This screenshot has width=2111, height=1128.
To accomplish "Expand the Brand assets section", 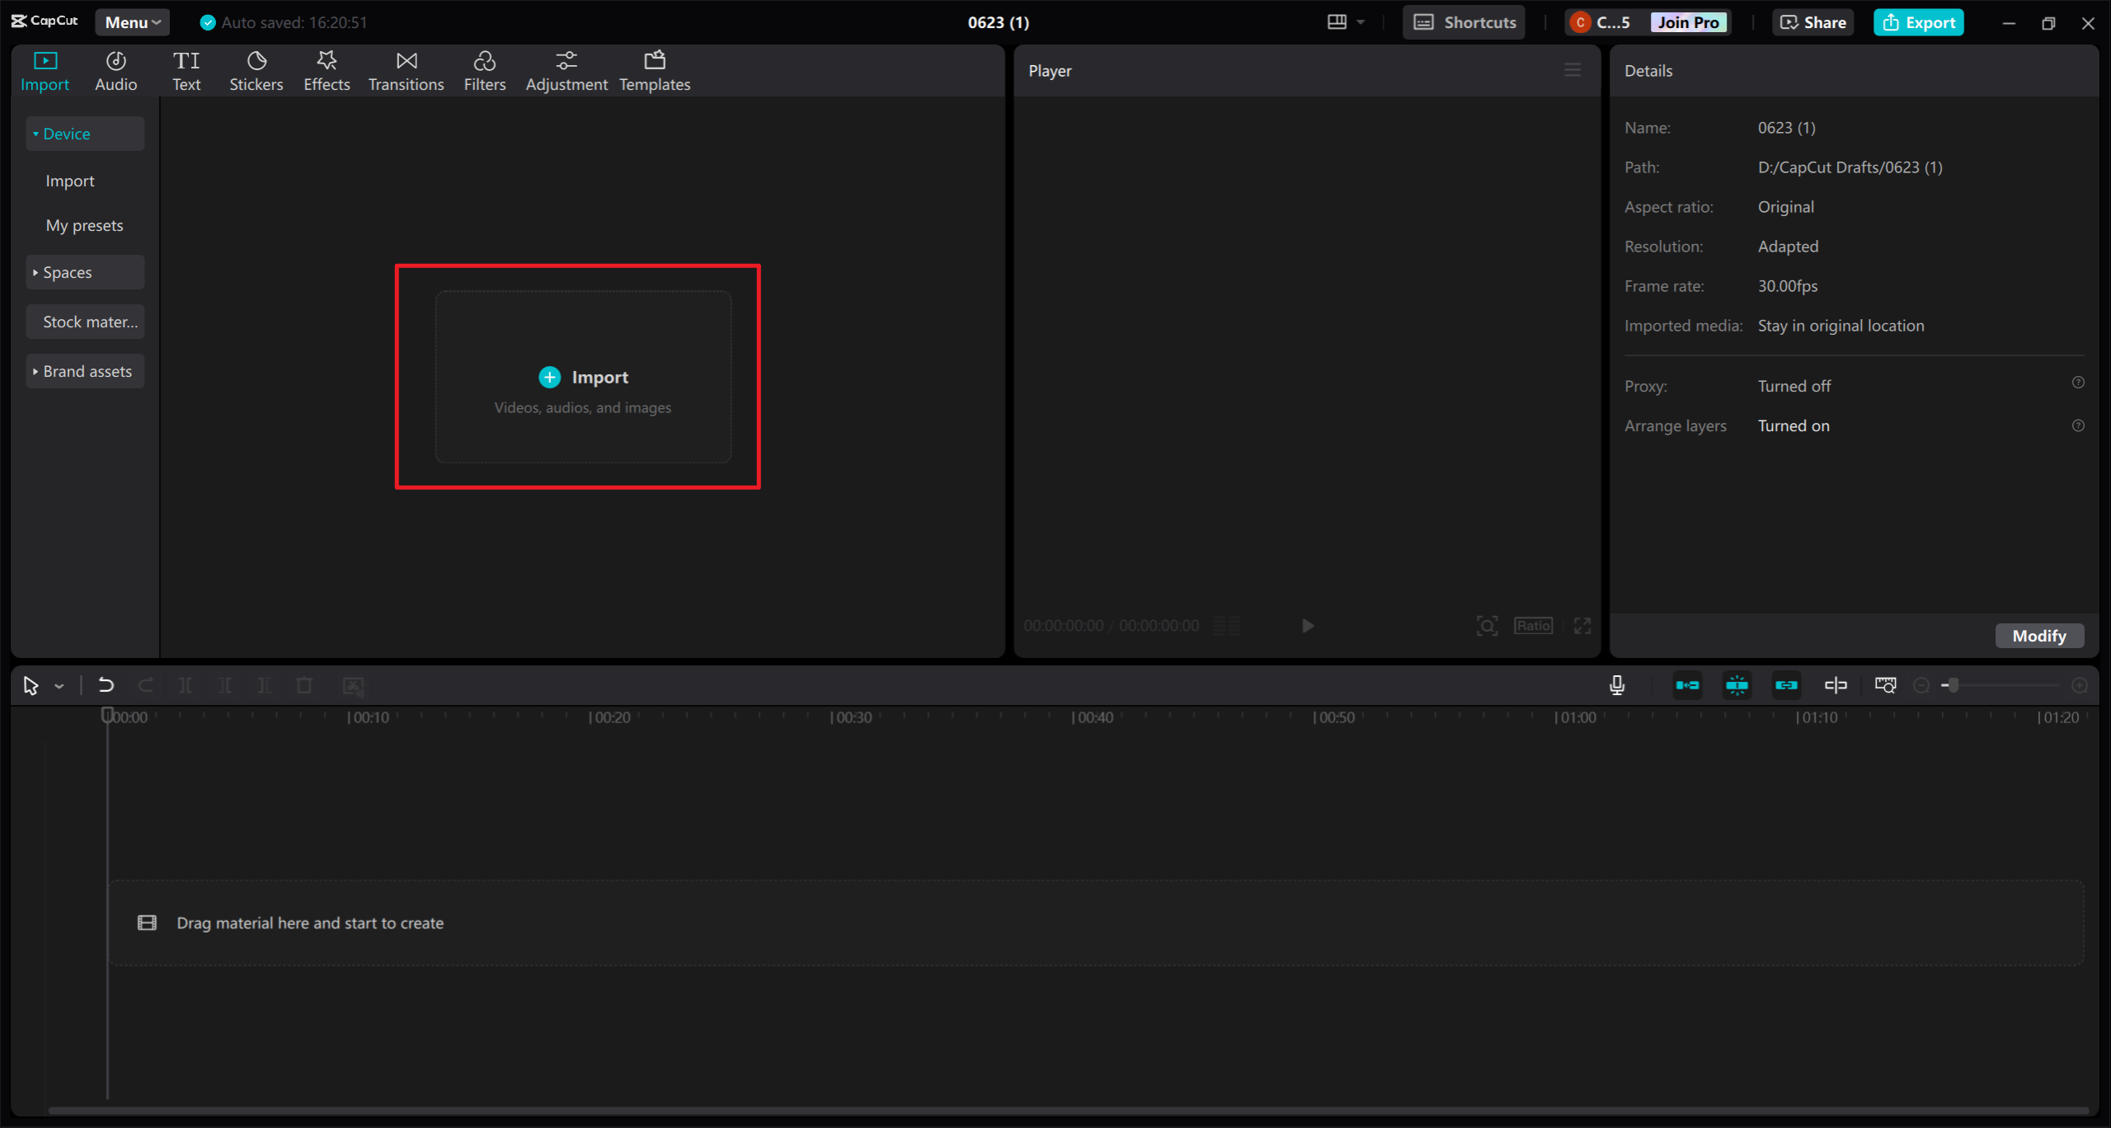I will pyautogui.click(x=84, y=371).
